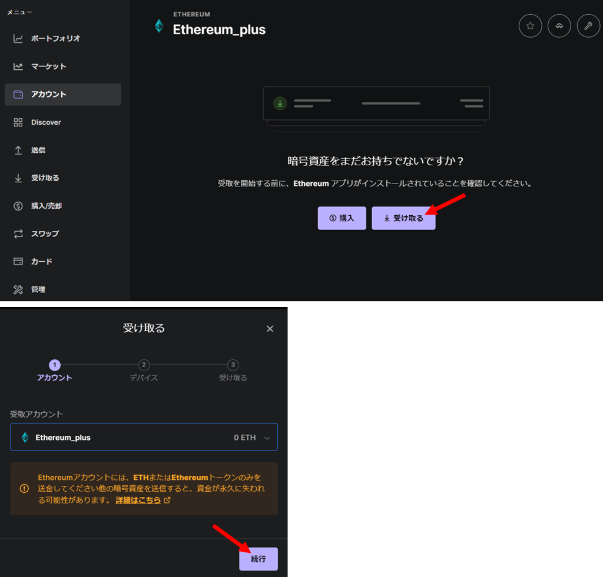Select step 1 アカウント
The height and width of the screenshot is (577, 603).
point(54,371)
